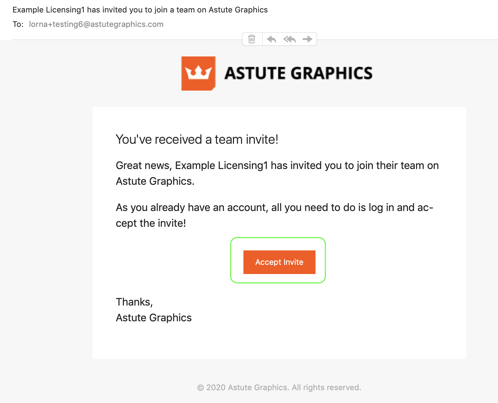Click the "cept the invite!" line

click(x=151, y=223)
